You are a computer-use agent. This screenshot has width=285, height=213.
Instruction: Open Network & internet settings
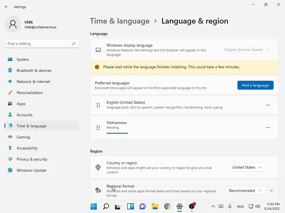(x=42, y=82)
